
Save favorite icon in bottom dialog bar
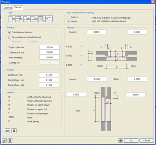pyautogui.click(x=10, y=140)
